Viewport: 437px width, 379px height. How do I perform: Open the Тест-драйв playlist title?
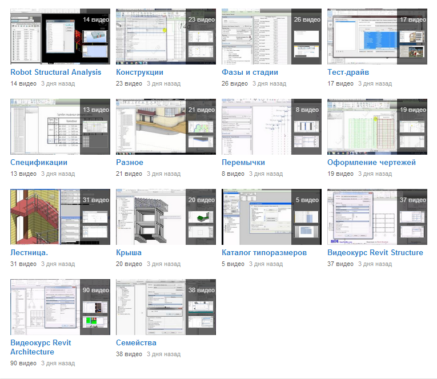(x=348, y=72)
